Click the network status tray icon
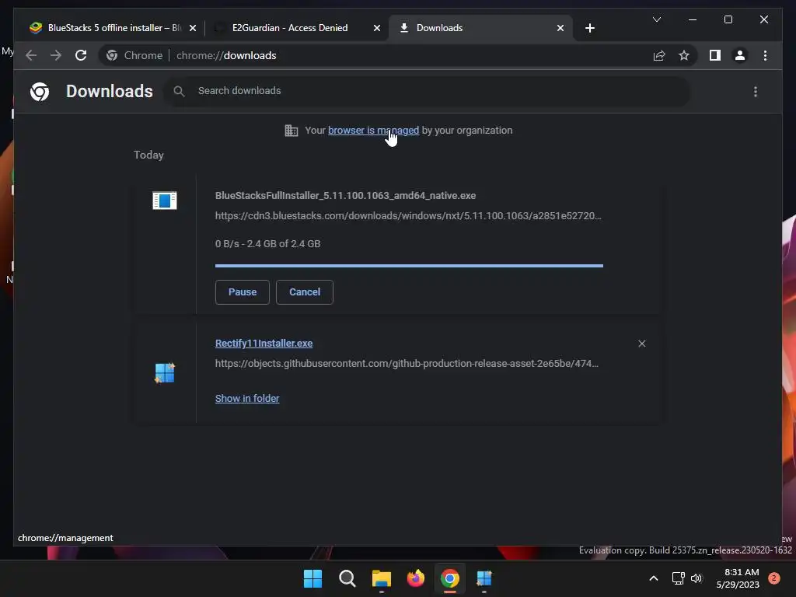Image resolution: width=796 pixels, height=597 pixels. click(x=678, y=578)
